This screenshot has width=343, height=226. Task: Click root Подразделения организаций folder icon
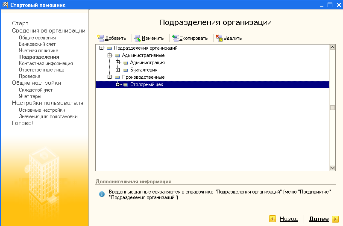[x=110, y=48]
